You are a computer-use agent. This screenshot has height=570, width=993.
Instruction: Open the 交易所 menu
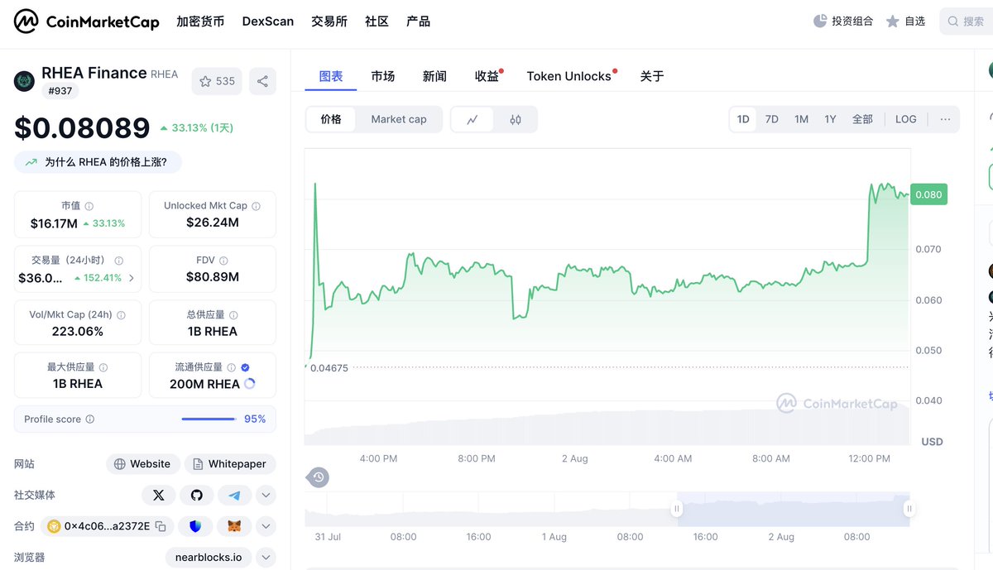[329, 22]
